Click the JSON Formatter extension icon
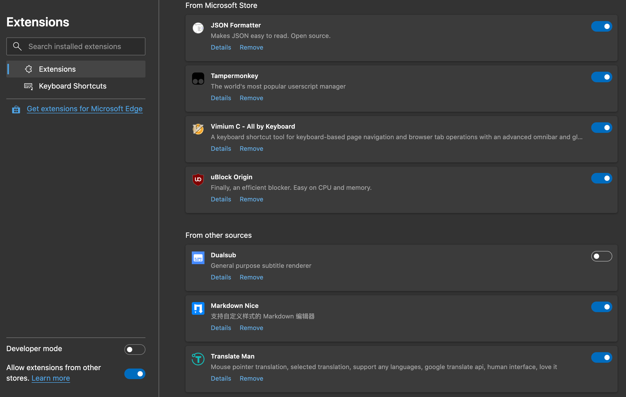 pyautogui.click(x=198, y=28)
